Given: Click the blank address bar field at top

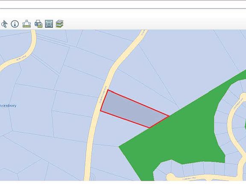Looking at the screenshot, I should click(123, 4).
